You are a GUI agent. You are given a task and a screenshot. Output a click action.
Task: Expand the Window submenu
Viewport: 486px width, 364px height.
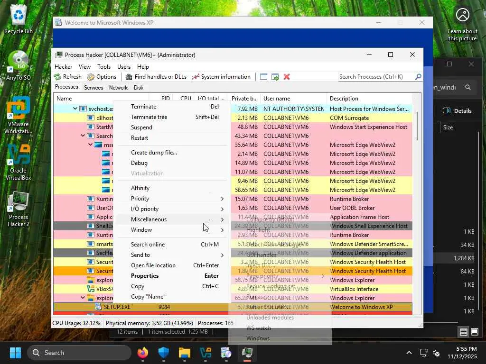click(171, 230)
